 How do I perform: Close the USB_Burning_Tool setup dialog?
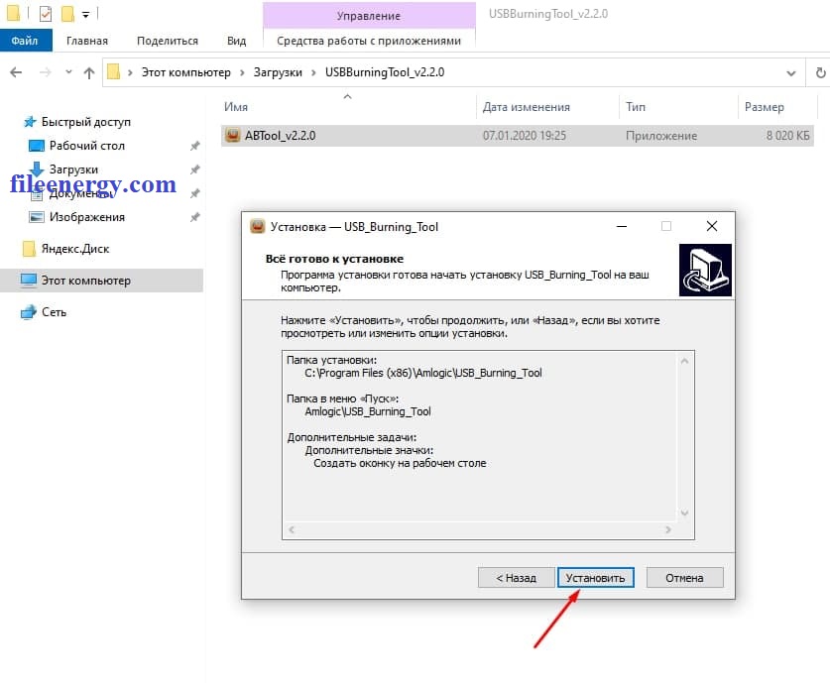click(x=712, y=226)
